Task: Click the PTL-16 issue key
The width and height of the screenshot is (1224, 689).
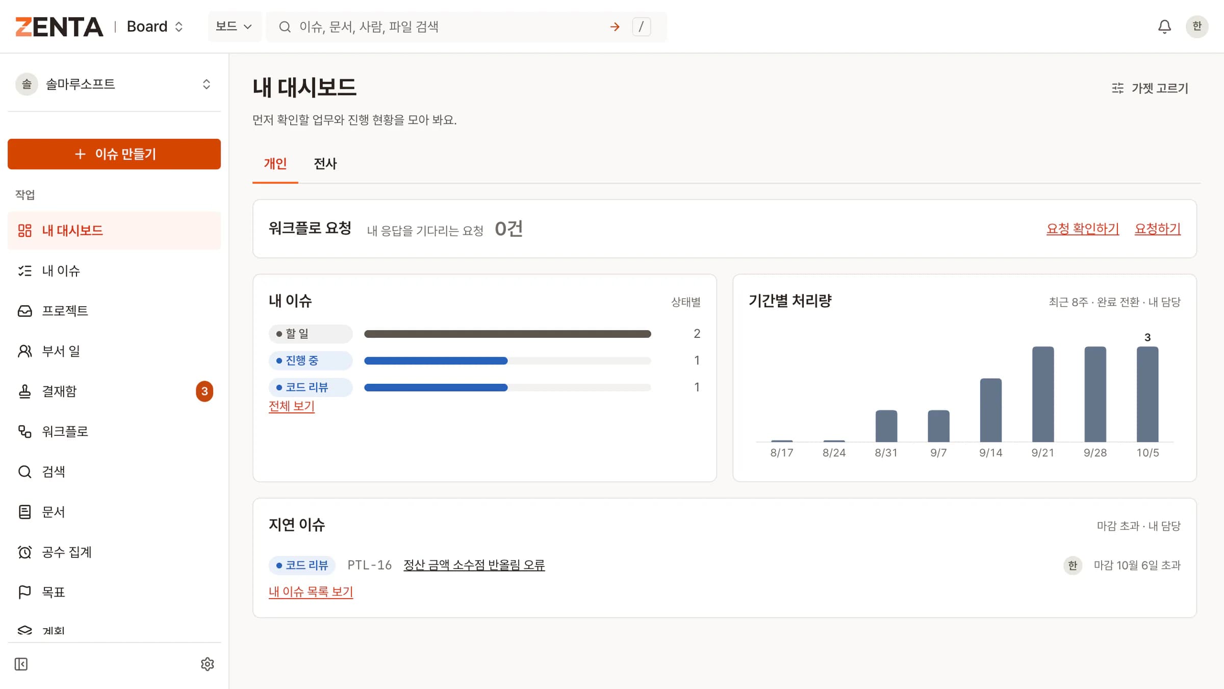Action: [370, 565]
